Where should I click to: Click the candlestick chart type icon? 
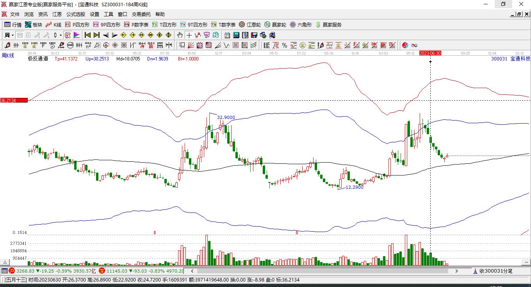(x=55, y=35)
